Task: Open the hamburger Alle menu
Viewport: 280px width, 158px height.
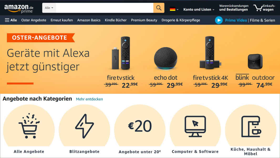Action: [11, 20]
